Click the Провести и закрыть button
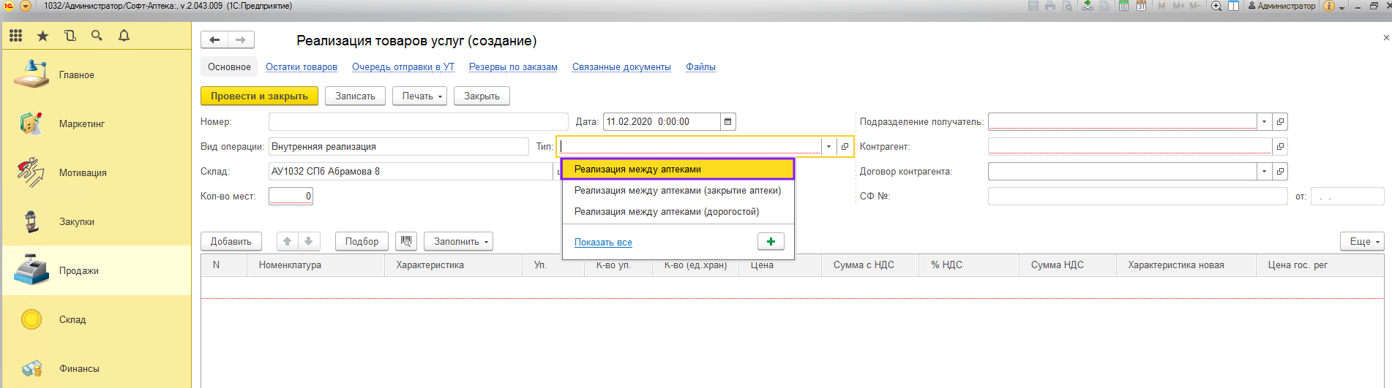1392x388 pixels. click(259, 96)
